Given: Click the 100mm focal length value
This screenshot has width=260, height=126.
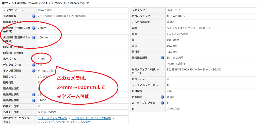Looking at the screenshot, I should coord(43,38).
